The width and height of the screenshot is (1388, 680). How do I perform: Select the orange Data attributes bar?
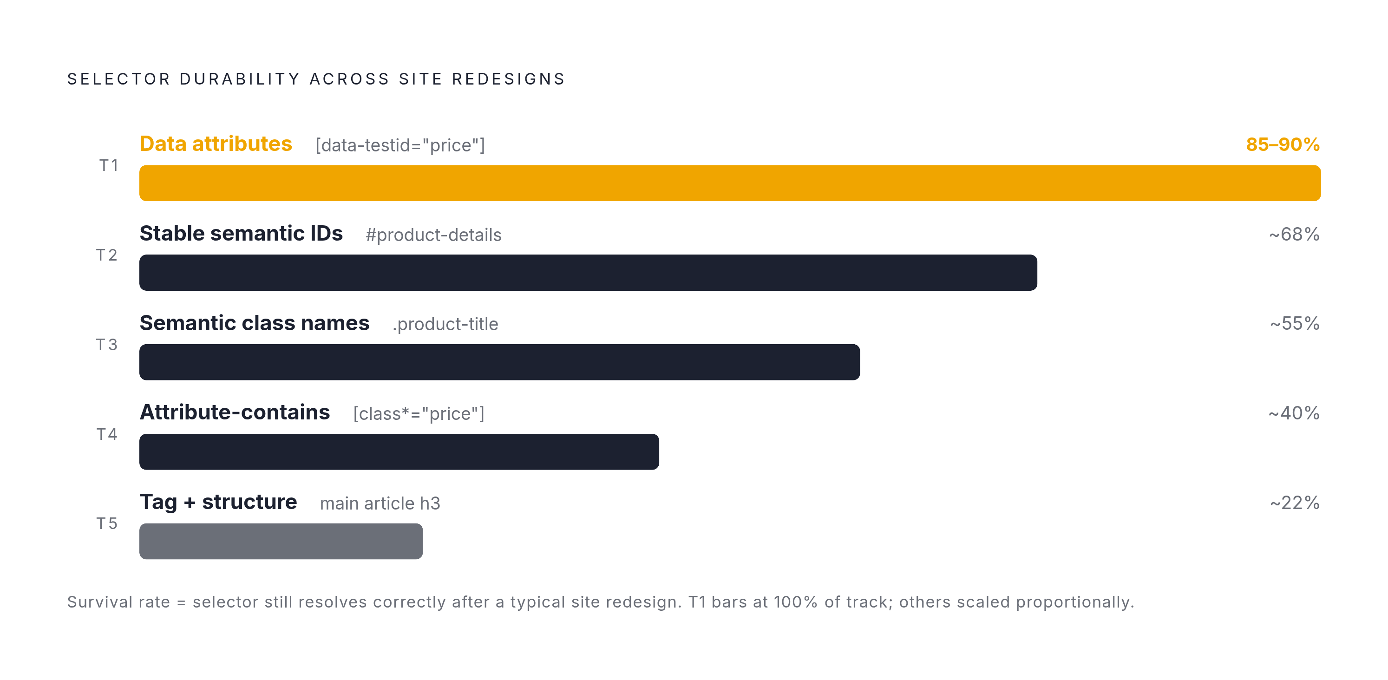click(730, 183)
